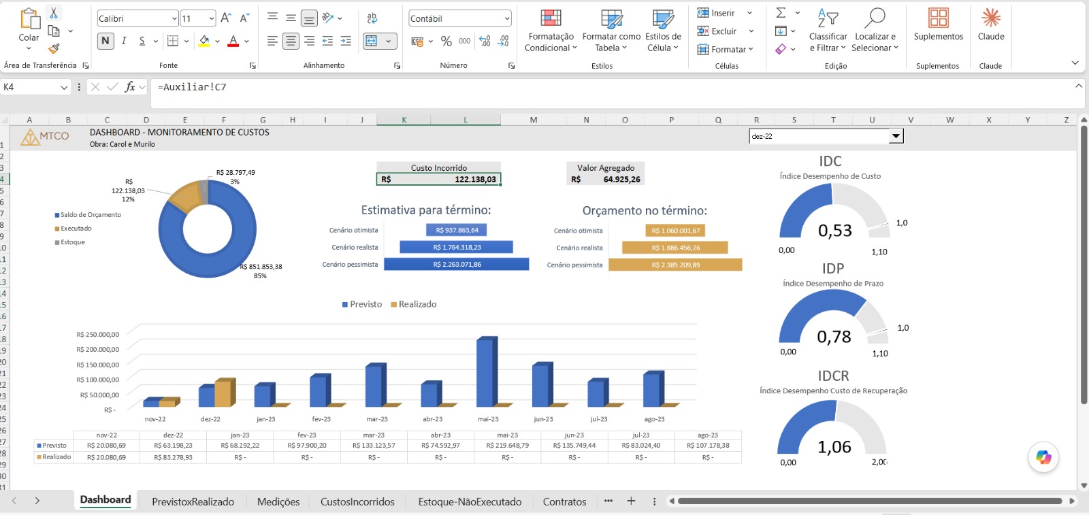Click the fx insert function icon
This screenshot has height=515, width=1089.
click(130, 87)
